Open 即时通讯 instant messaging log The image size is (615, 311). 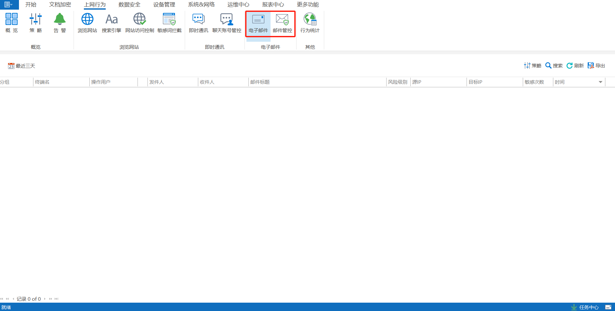pyautogui.click(x=199, y=23)
